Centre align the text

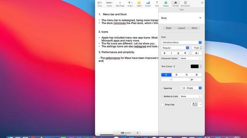tap(176, 75)
